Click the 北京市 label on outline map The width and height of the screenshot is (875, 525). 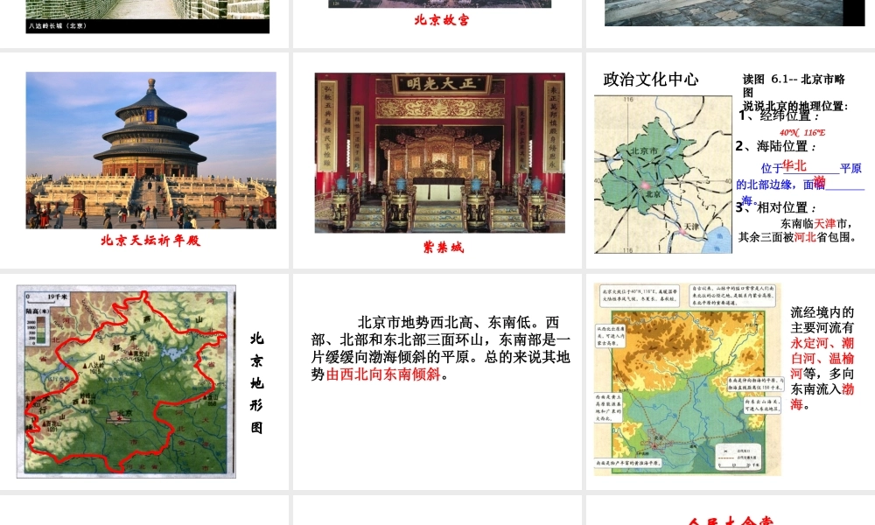click(644, 150)
